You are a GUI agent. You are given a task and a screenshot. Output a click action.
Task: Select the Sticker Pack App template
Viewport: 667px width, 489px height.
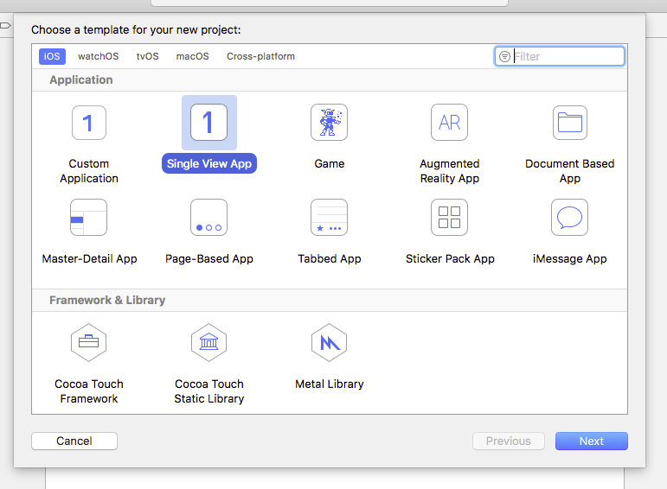449,218
